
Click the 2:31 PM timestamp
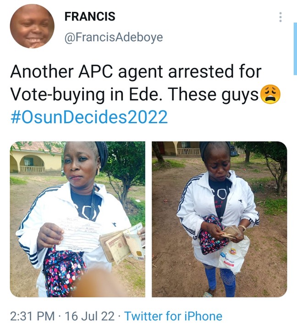coord(32,316)
